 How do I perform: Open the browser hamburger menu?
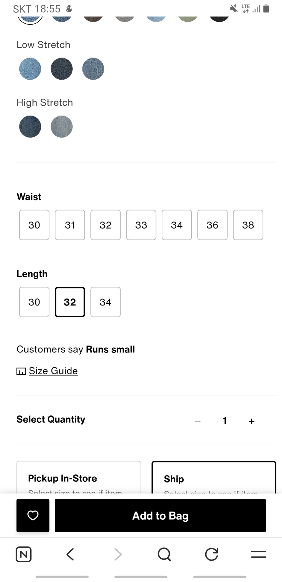point(258,554)
